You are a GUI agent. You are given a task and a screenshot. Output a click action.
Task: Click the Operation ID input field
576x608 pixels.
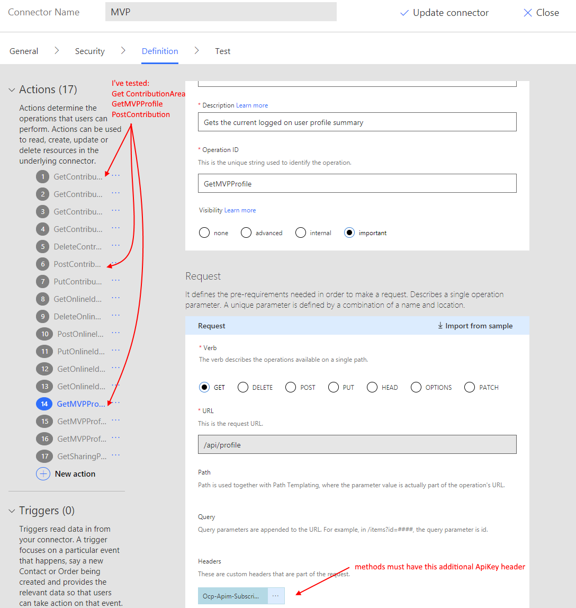coord(357,183)
